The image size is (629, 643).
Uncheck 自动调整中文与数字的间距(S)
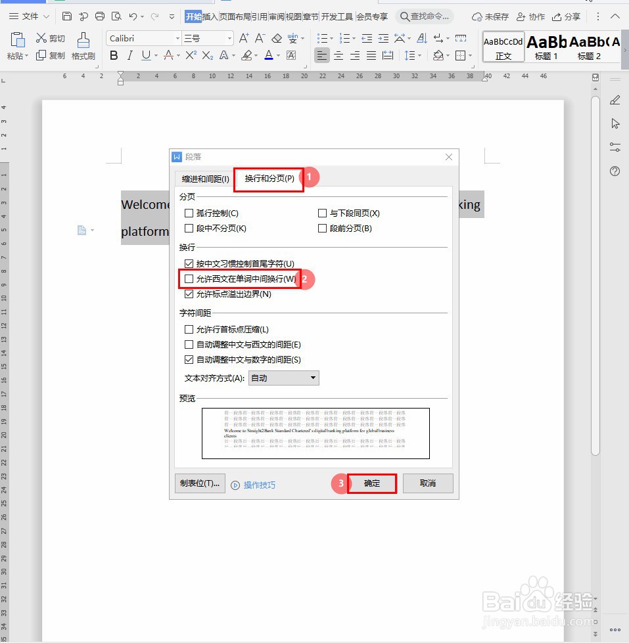(x=189, y=360)
